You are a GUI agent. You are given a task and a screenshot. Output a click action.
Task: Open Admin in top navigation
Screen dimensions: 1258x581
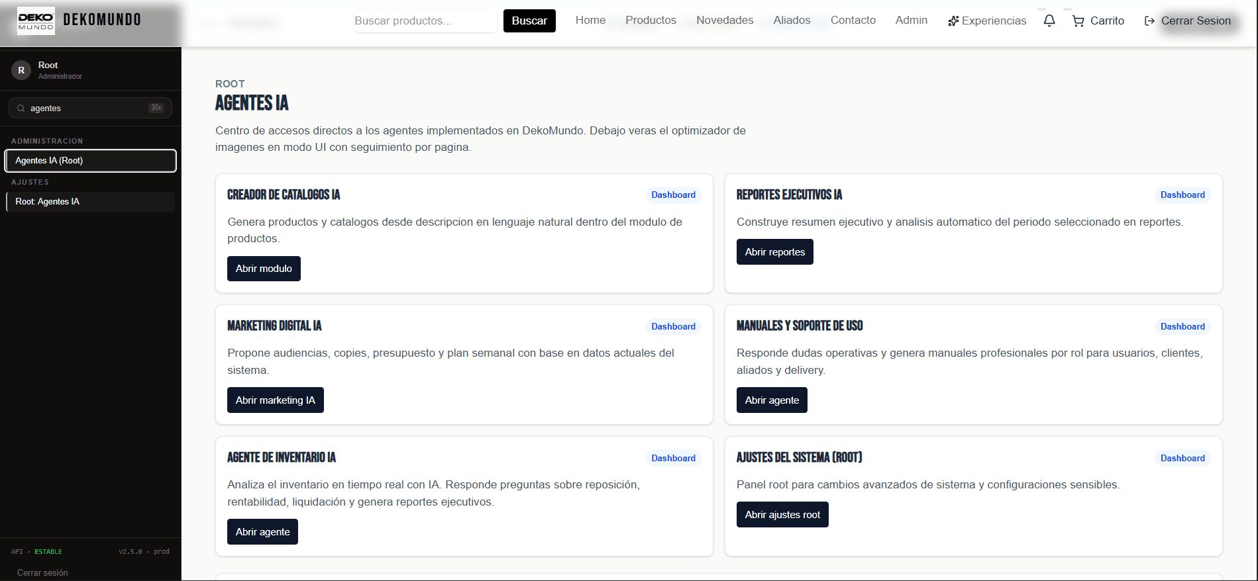pyautogui.click(x=911, y=20)
